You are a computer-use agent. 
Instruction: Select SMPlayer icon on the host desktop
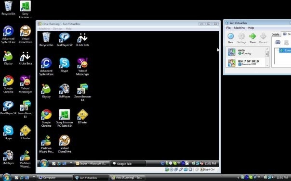pos(8,157)
